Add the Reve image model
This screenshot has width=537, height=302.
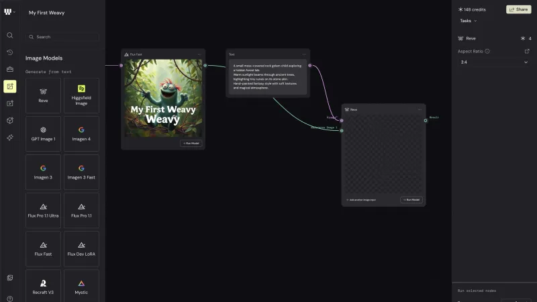43,95
